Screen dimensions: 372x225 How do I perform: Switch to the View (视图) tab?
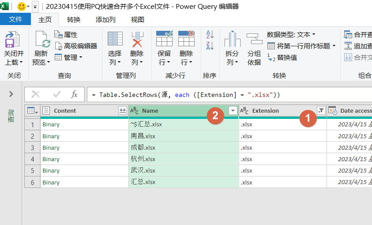(x=138, y=20)
